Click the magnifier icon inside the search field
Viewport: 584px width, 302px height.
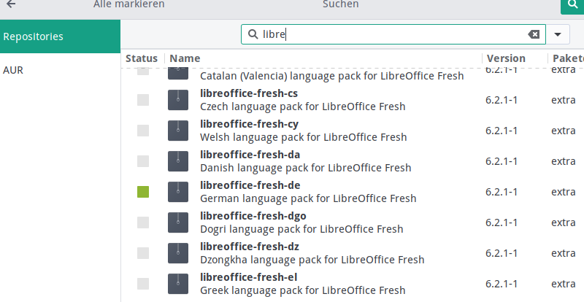[x=253, y=34]
